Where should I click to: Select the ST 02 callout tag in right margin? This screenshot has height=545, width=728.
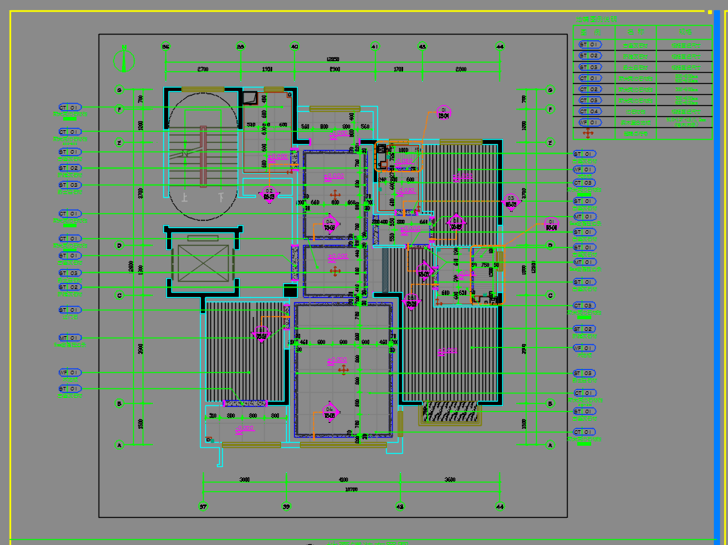(x=584, y=329)
